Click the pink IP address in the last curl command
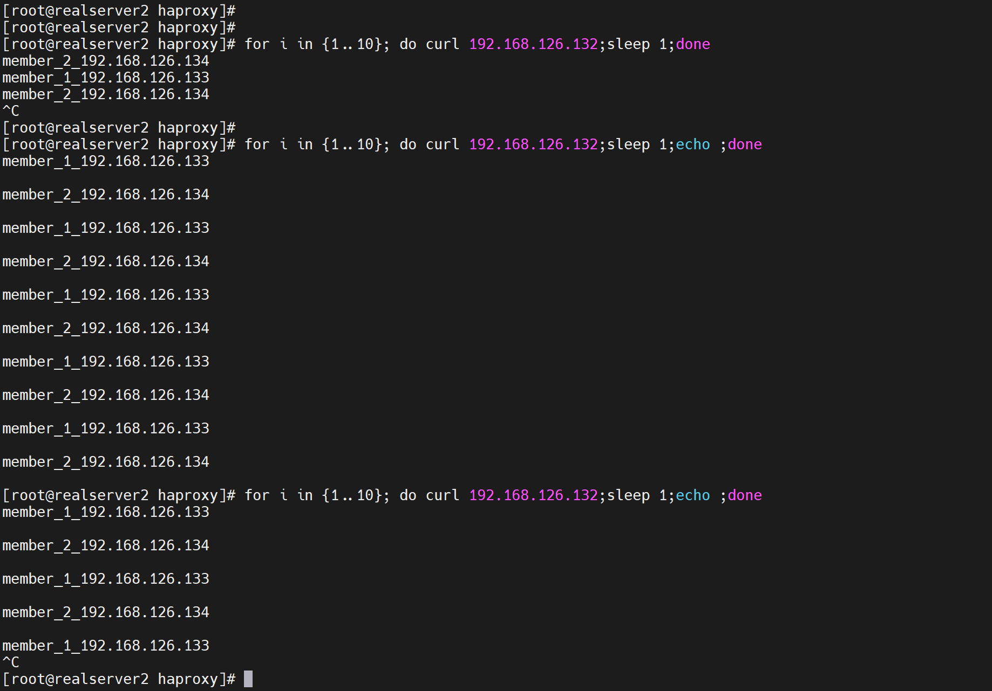The height and width of the screenshot is (691, 992). tap(533, 495)
